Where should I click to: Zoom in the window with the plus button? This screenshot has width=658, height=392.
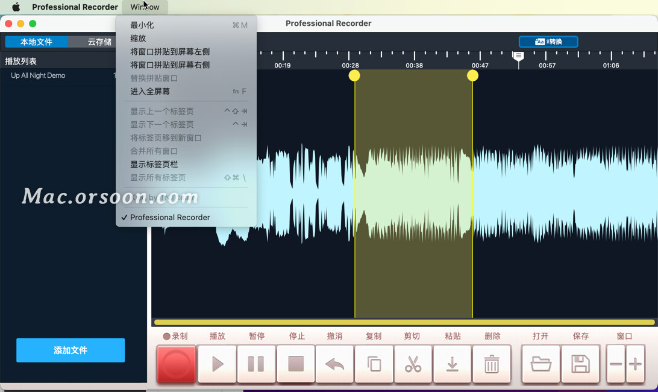tap(635, 364)
